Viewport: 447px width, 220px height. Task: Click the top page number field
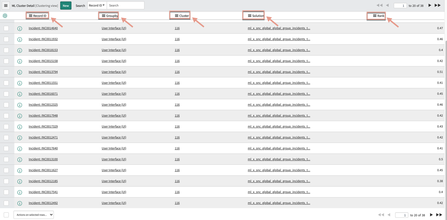click(x=400, y=6)
